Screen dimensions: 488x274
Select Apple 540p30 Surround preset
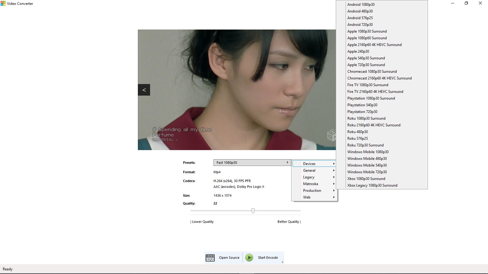tap(382, 58)
